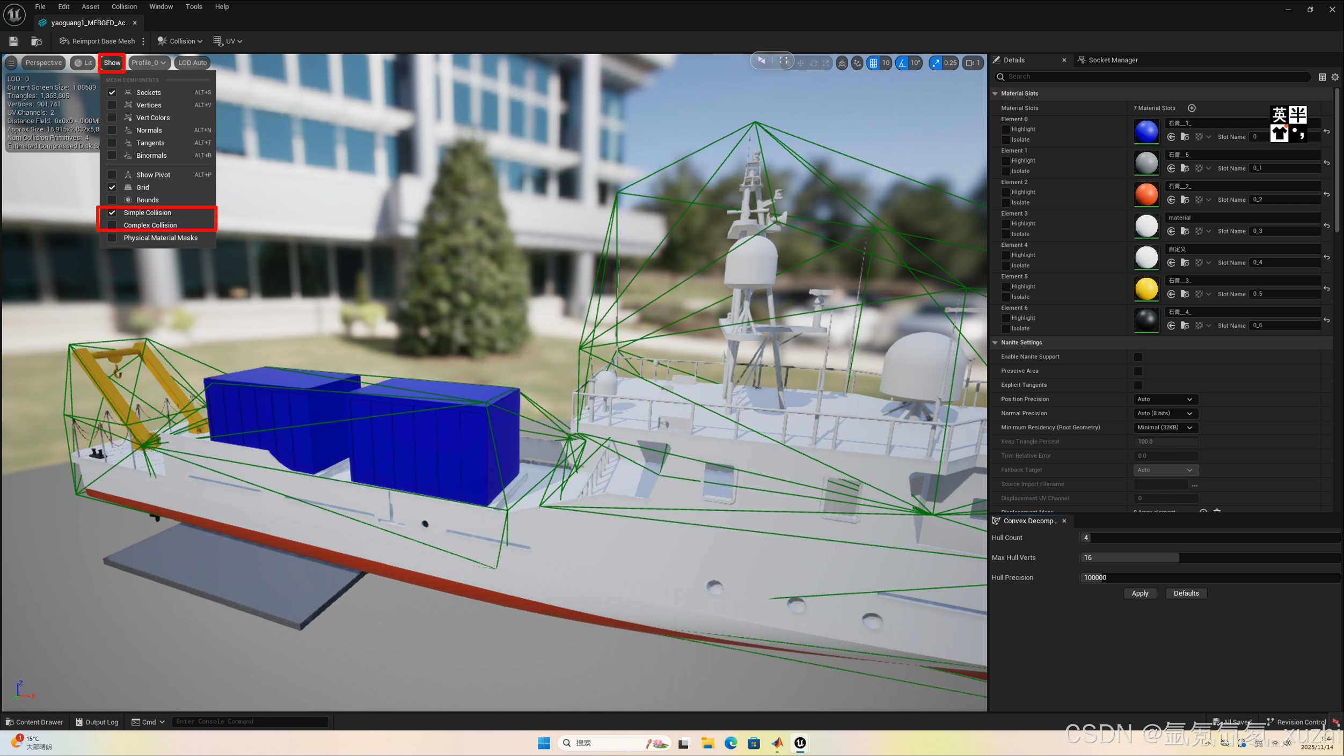The image size is (1344, 756).
Task: Add a material slot with plus icon
Action: point(1192,108)
